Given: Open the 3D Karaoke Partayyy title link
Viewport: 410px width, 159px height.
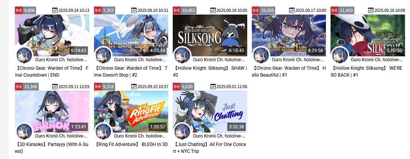Looking at the screenshot, I should point(52,148).
